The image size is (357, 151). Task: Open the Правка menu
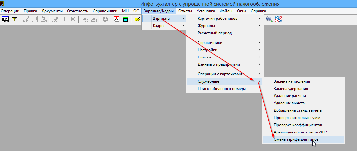(30, 11)
